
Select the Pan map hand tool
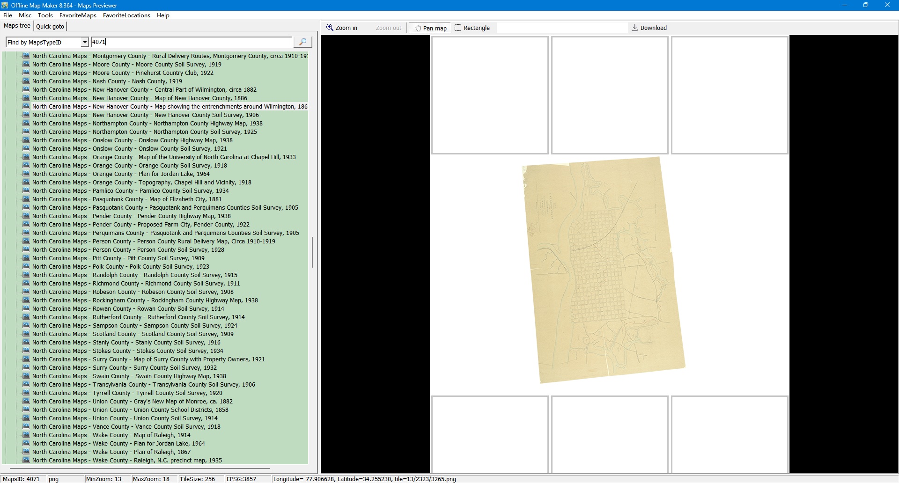tap(430, 28)
